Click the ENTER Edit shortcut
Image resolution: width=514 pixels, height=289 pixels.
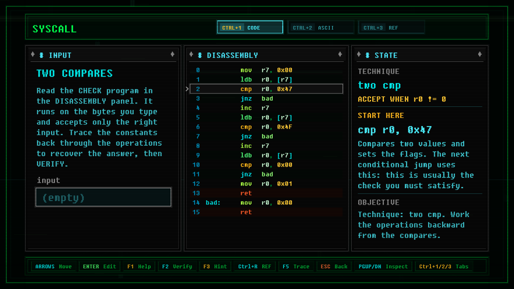click(99, 266)
